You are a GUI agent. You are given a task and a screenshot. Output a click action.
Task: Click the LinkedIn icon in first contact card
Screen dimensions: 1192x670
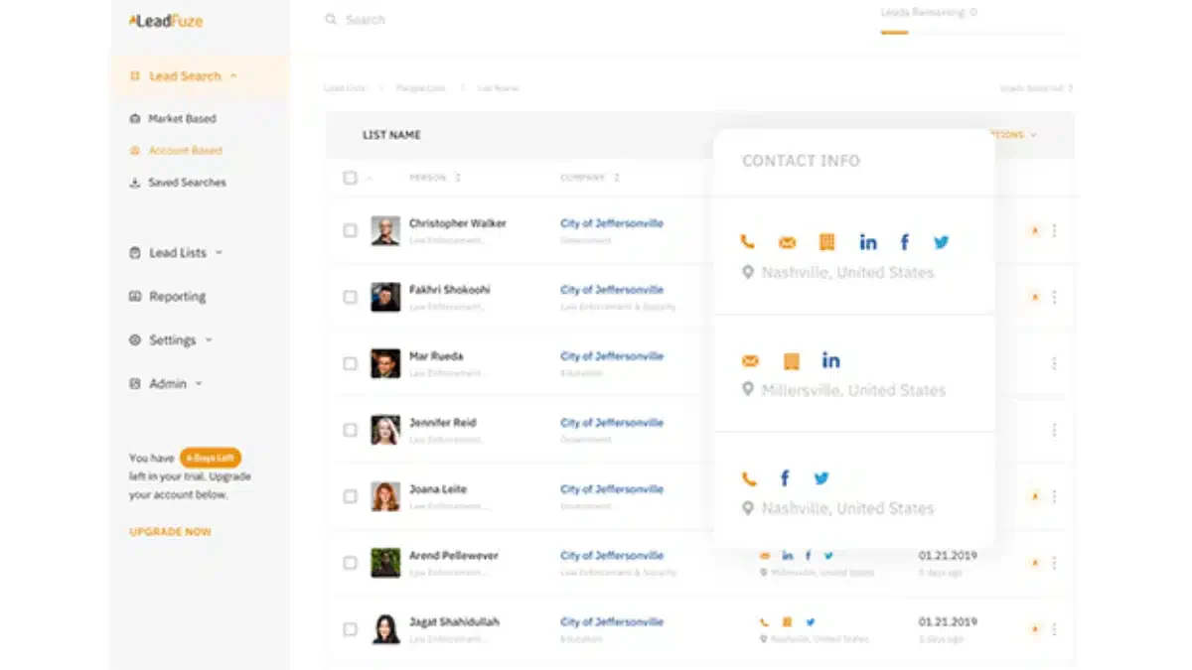click(868, 242)
